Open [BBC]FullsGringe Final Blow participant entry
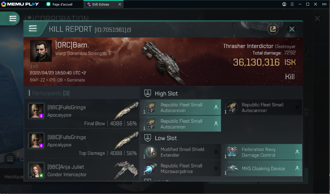The width and height of the screenshot is (330, 194). 82,114
